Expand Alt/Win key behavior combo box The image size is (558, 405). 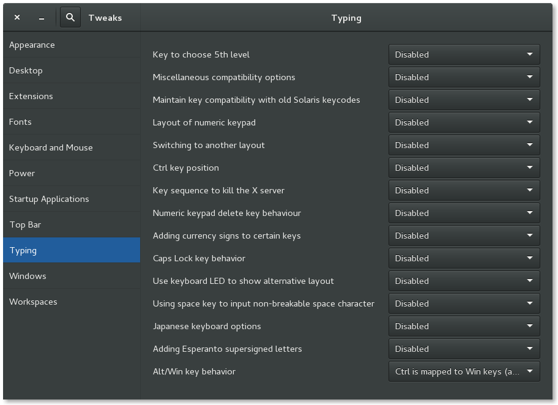[x=464, y=372]
